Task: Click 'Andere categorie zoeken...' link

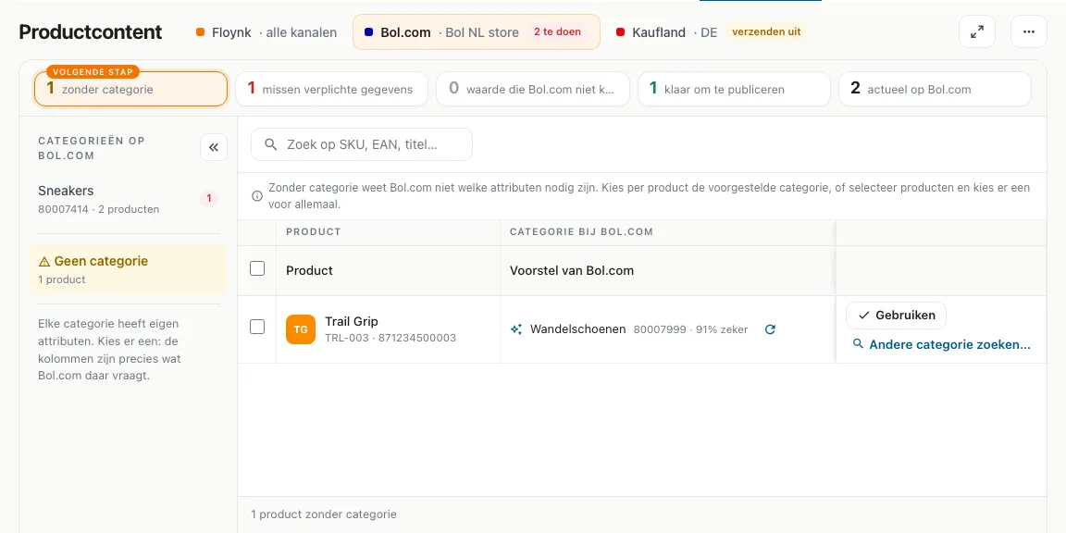Action: point(942,344)
